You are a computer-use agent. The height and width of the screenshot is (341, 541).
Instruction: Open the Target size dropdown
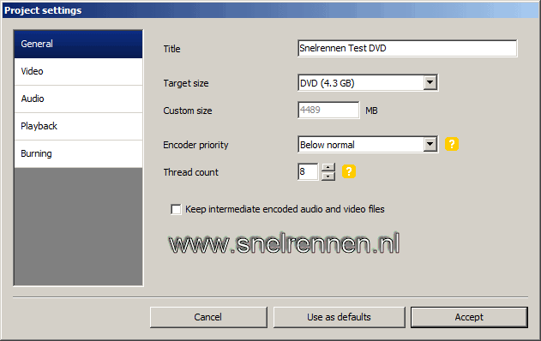click(430, 83)
